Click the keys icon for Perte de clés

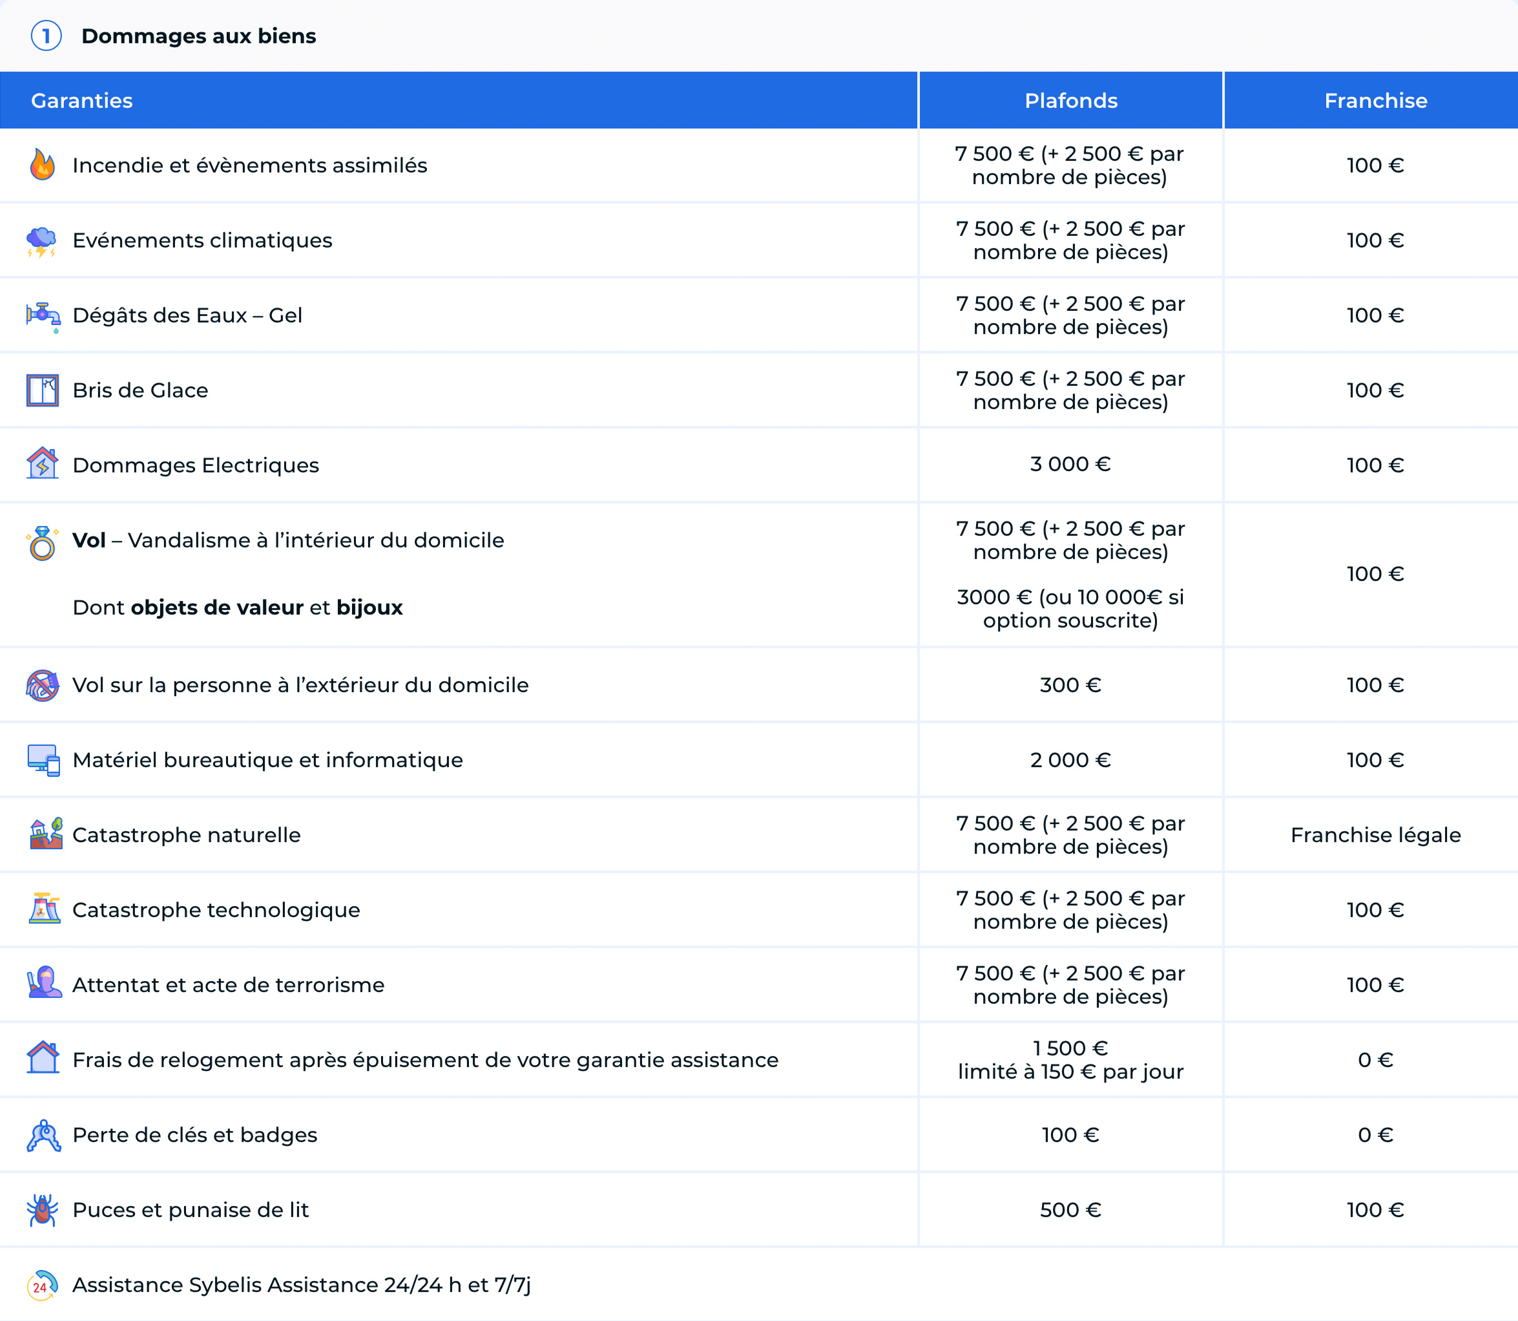point(43,1134)
